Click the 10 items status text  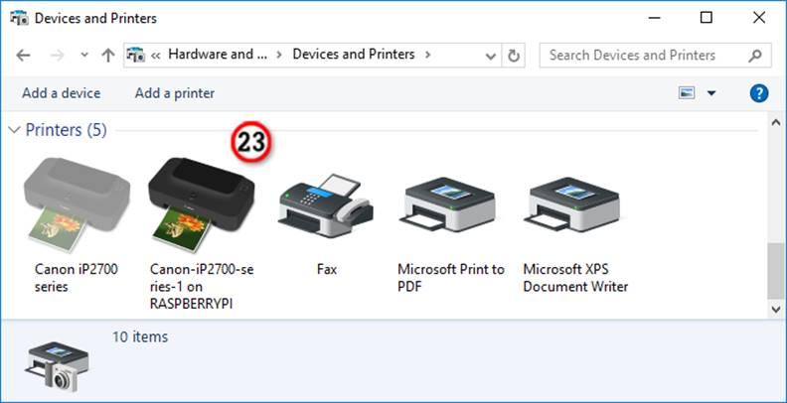[140, 336]
